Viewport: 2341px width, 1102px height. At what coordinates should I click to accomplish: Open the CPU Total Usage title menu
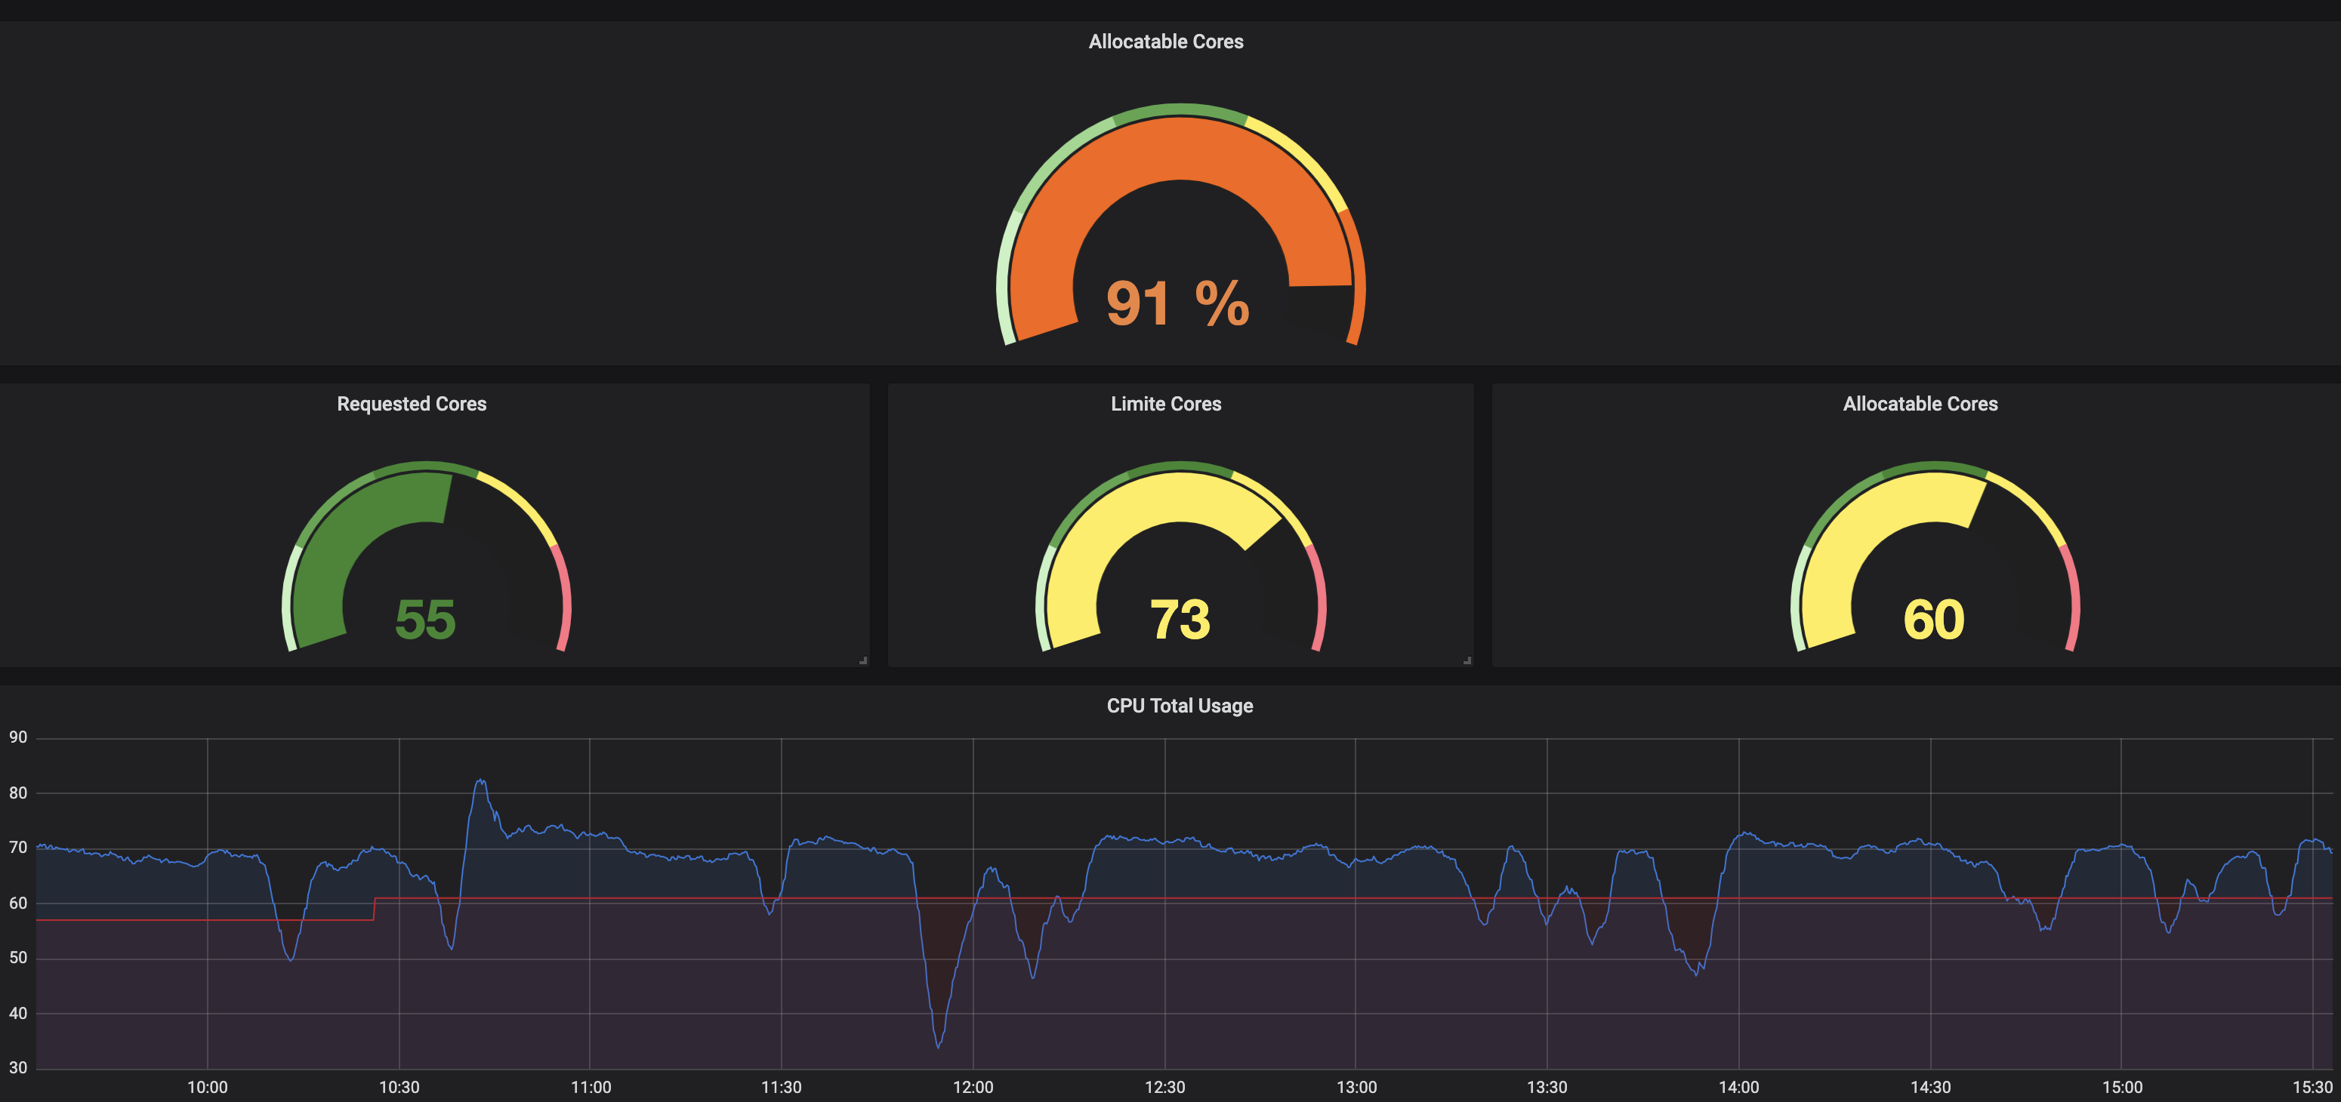1180,706
